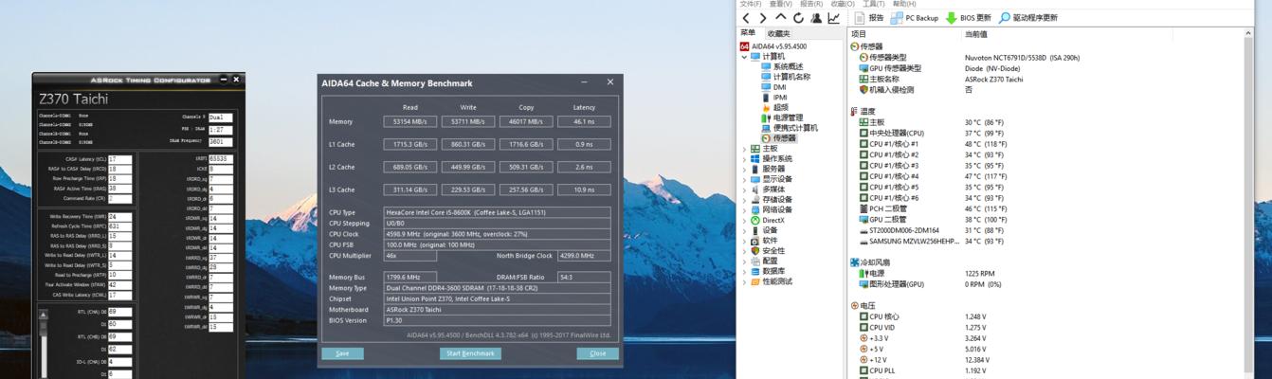This screenshot has height=379, width=1272.
Task: Go forward with the AIDA64 toolbar forward arrow
Action: tap(763, 18)
